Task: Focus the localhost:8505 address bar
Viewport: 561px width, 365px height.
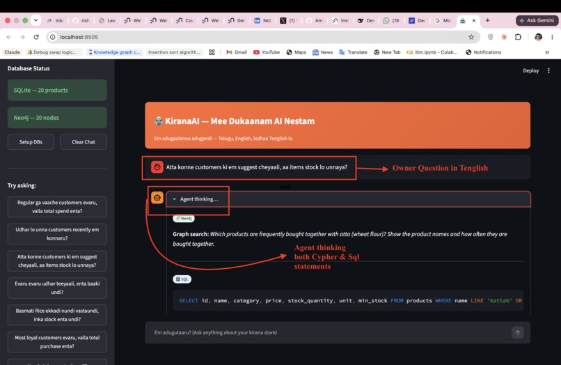Action: [x=263, y=37]
